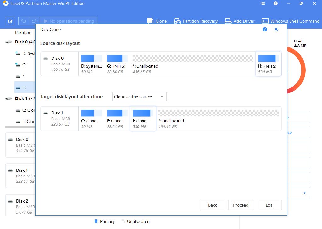Open Partition Recovery
The height and width of the screenshot is (229, 322).
pos(196,21)
